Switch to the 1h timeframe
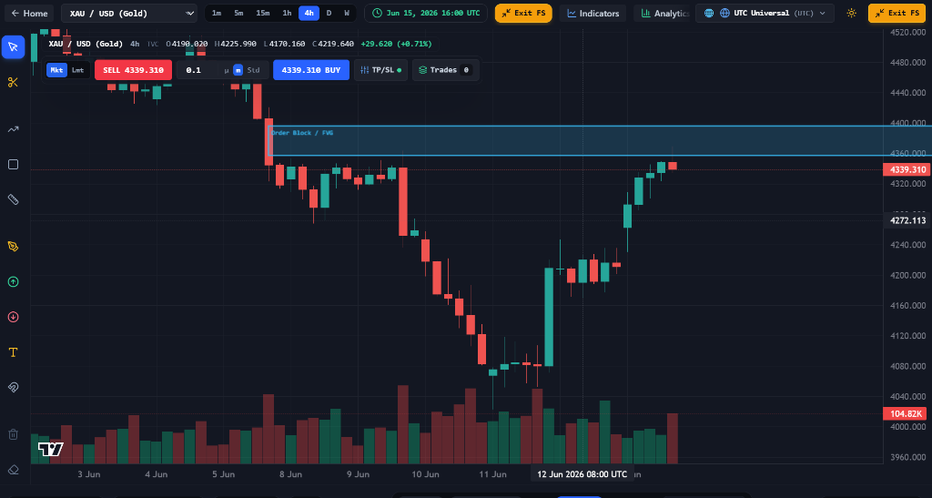932x498 pixels. (x=287, y=13)
